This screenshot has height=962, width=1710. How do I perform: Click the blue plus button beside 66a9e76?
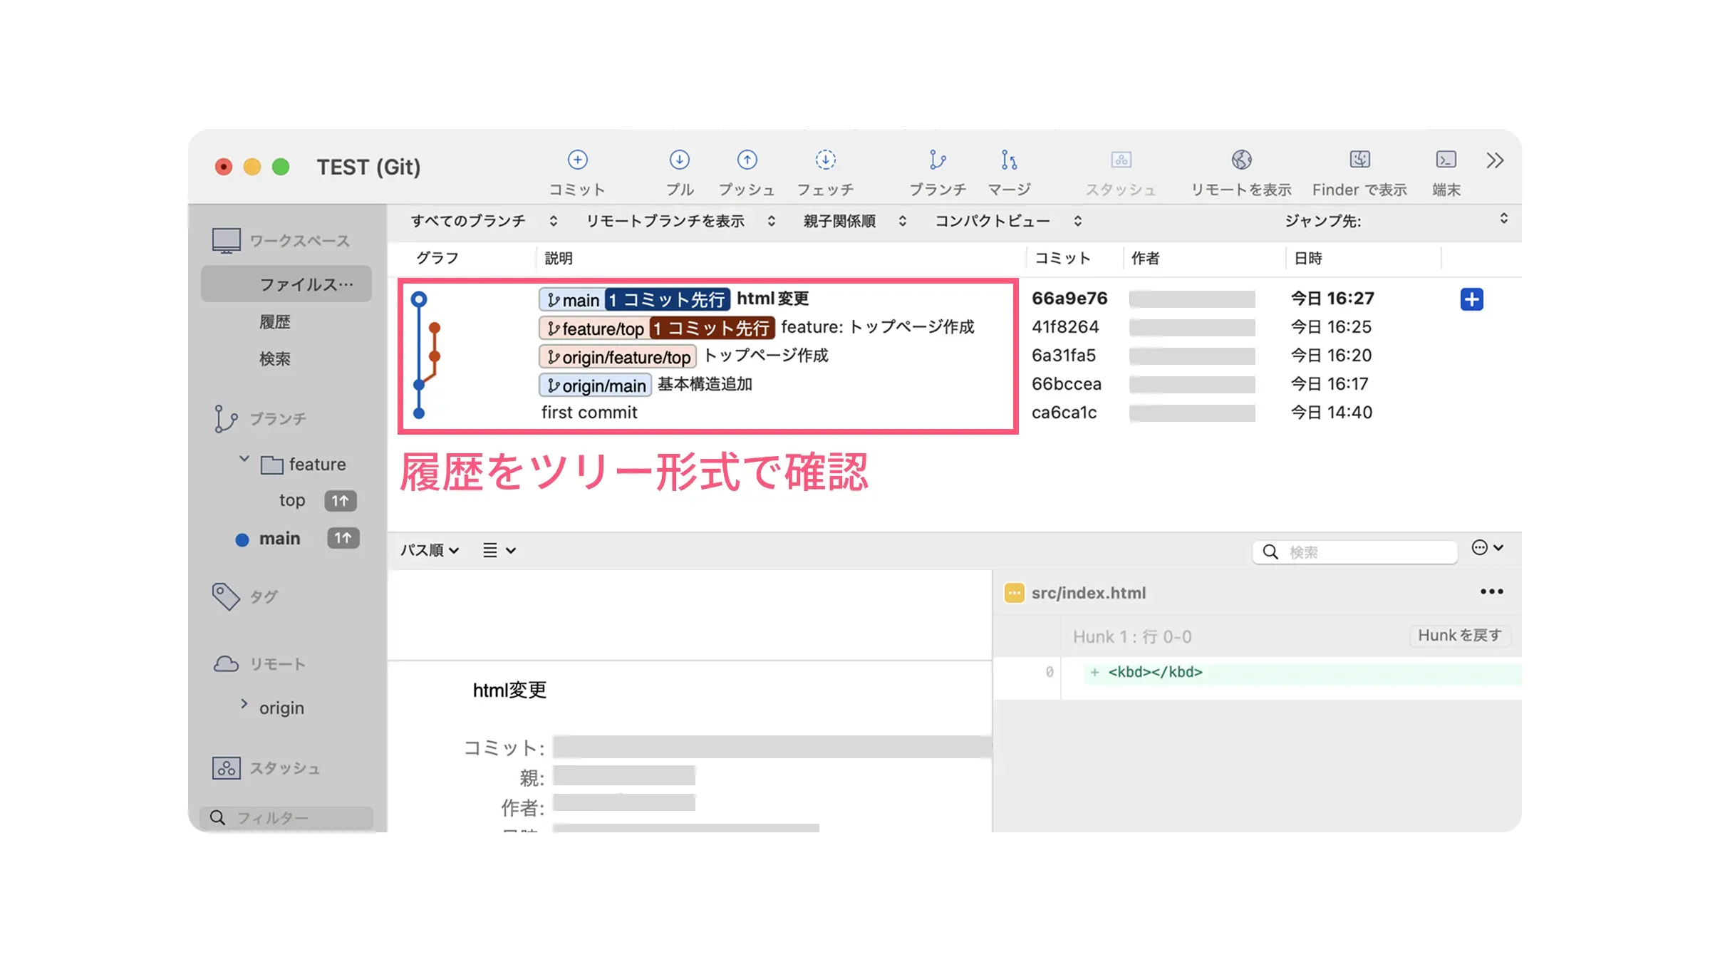pyautogui.click(x=1471, y=299)
